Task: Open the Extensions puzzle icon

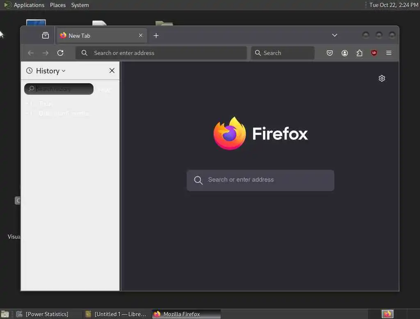Action: [359, 53]
